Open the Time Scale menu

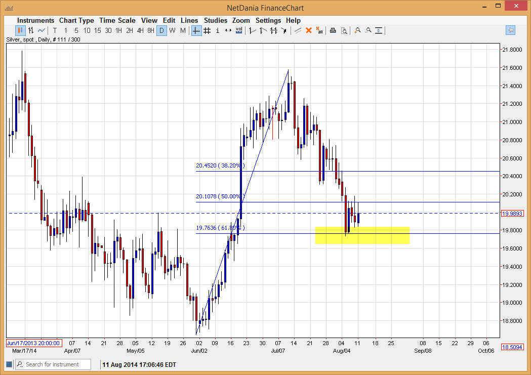point(117,20)
